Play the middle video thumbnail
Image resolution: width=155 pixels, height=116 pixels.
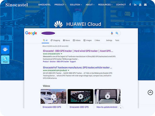click(80, 97)
